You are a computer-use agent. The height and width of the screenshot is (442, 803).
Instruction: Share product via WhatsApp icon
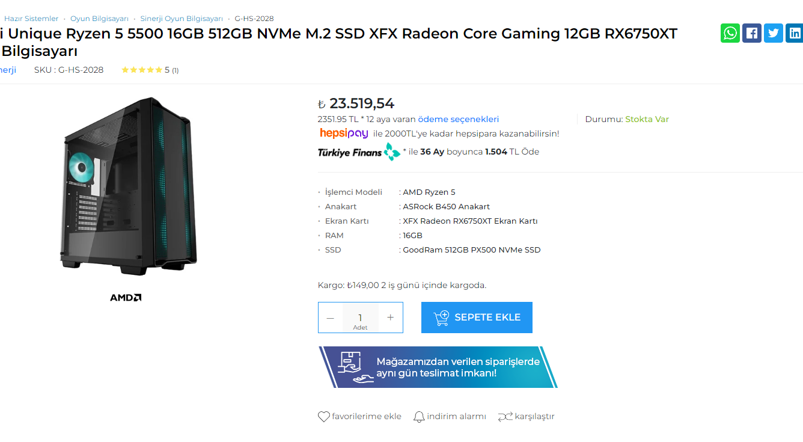pos(730,33)
